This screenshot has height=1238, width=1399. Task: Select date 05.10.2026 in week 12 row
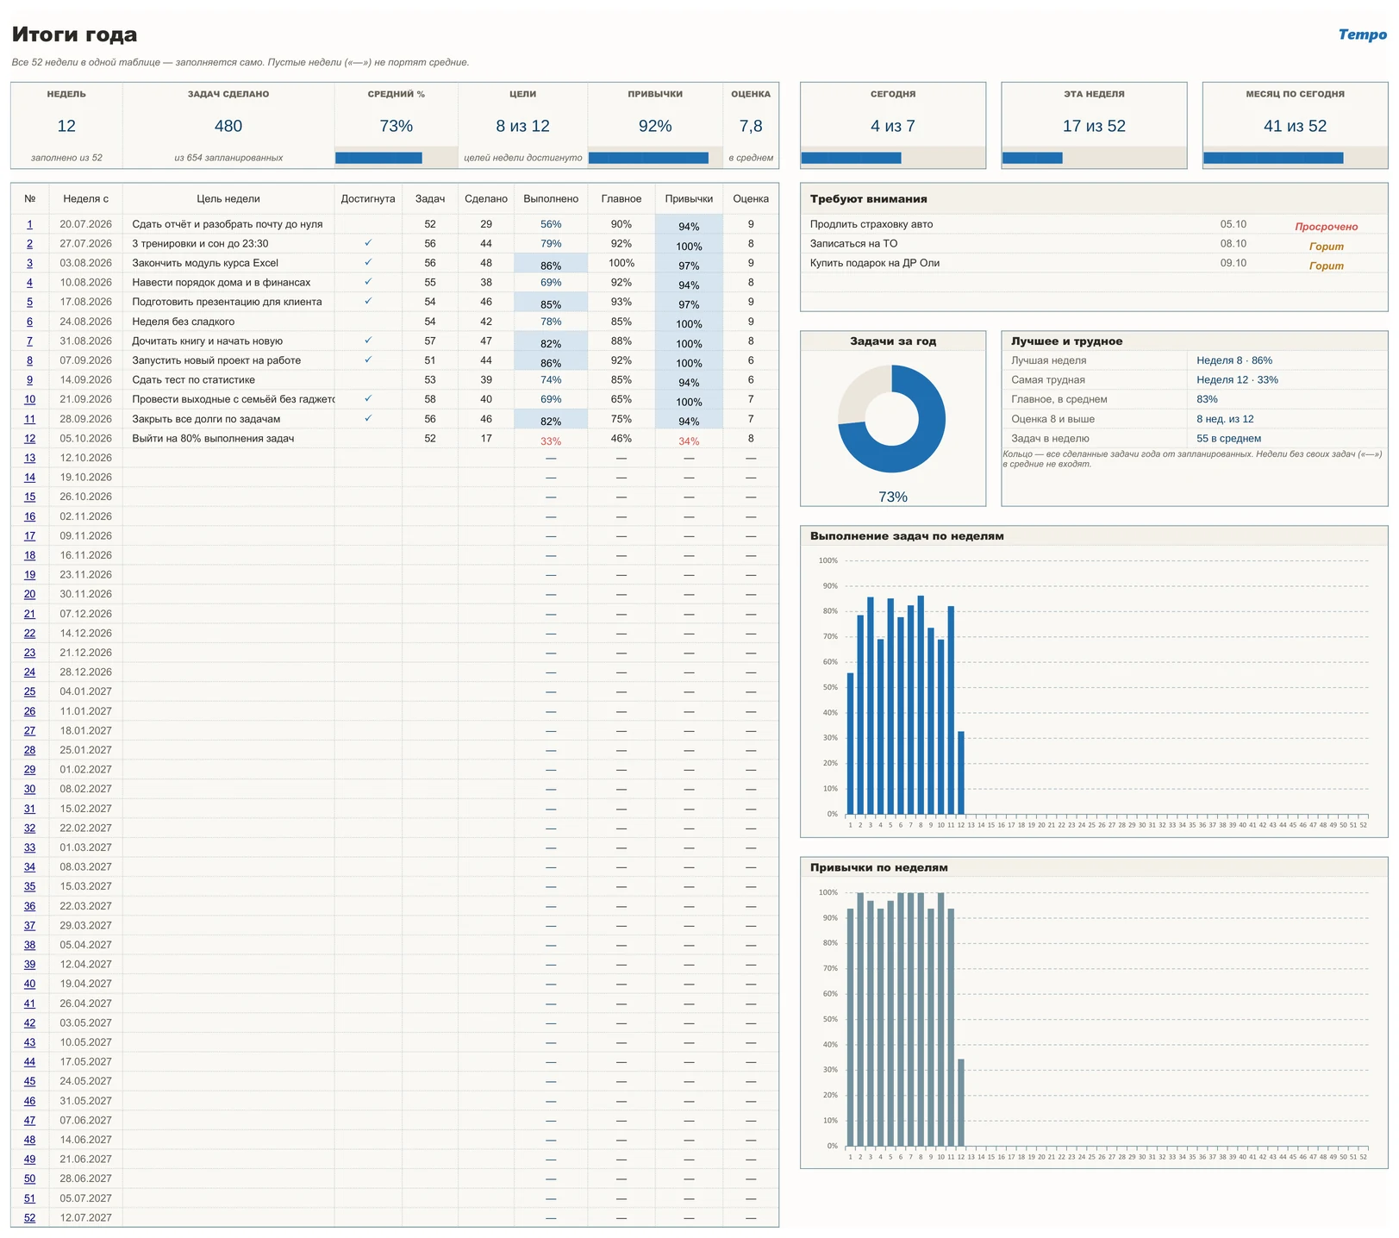click(85, 439)
